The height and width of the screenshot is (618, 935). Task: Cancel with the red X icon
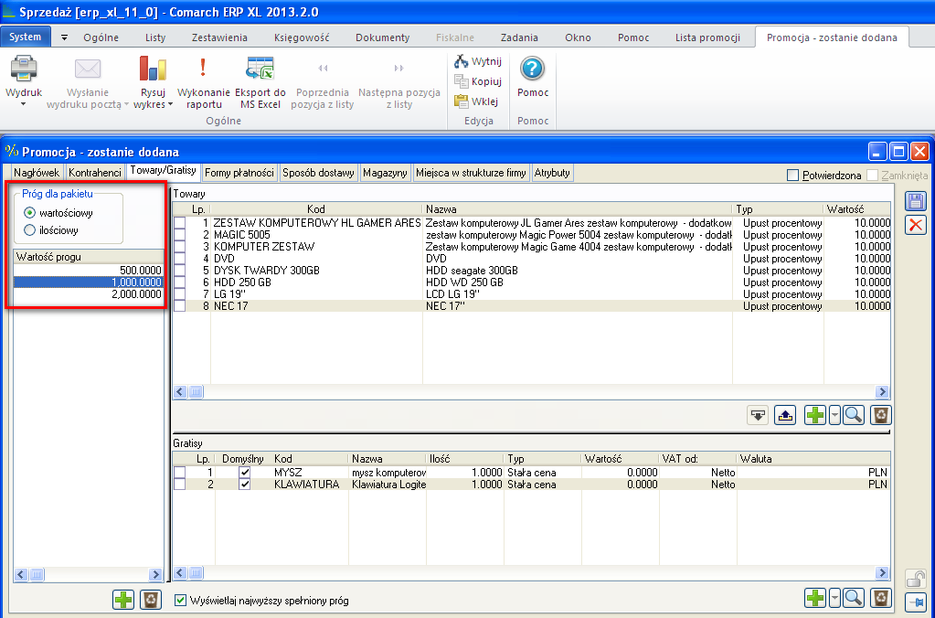(915, 225)
